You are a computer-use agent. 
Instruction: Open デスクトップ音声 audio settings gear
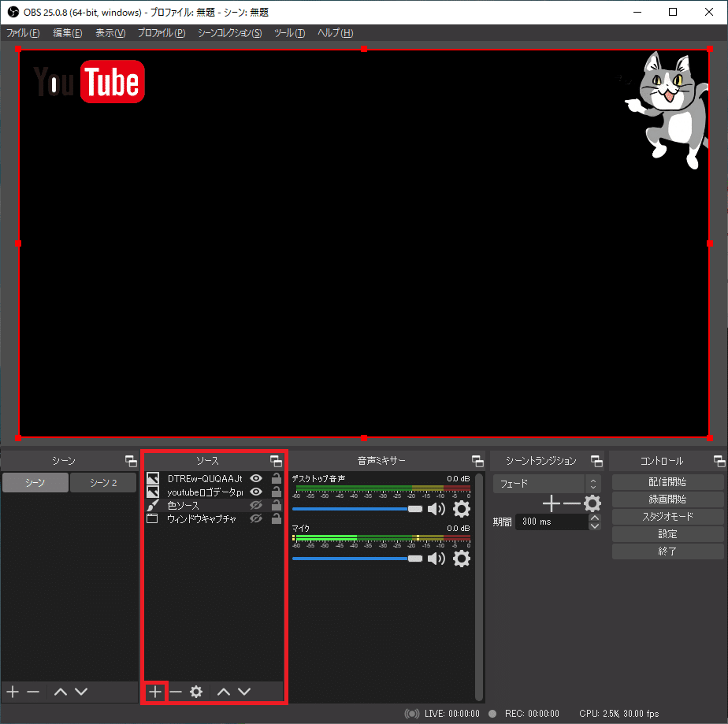point(461,509)
